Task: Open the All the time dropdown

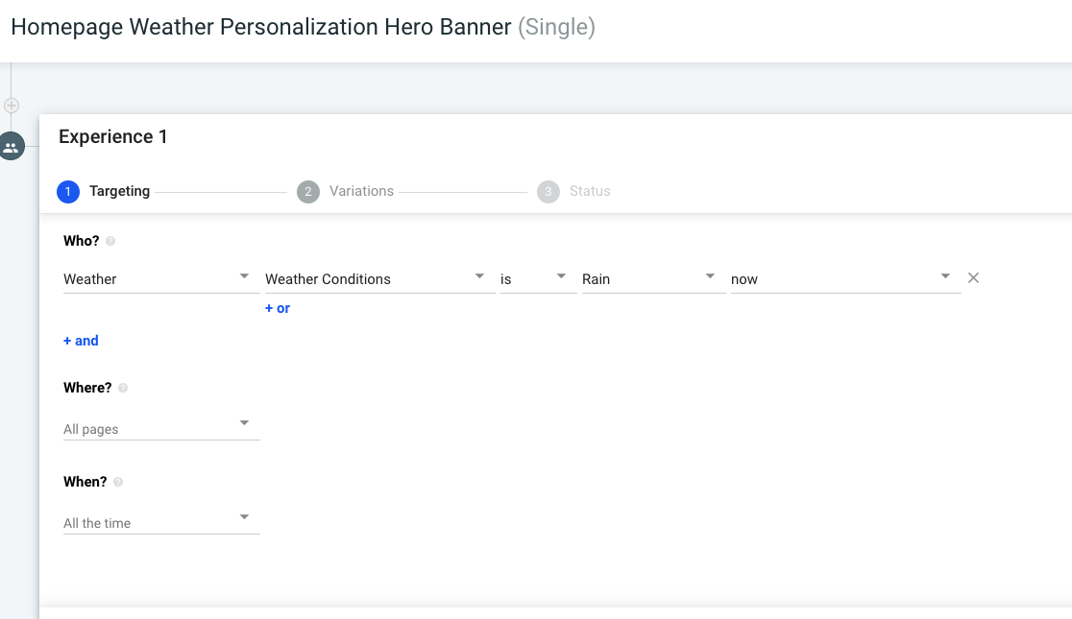Action: coord(161,523)
